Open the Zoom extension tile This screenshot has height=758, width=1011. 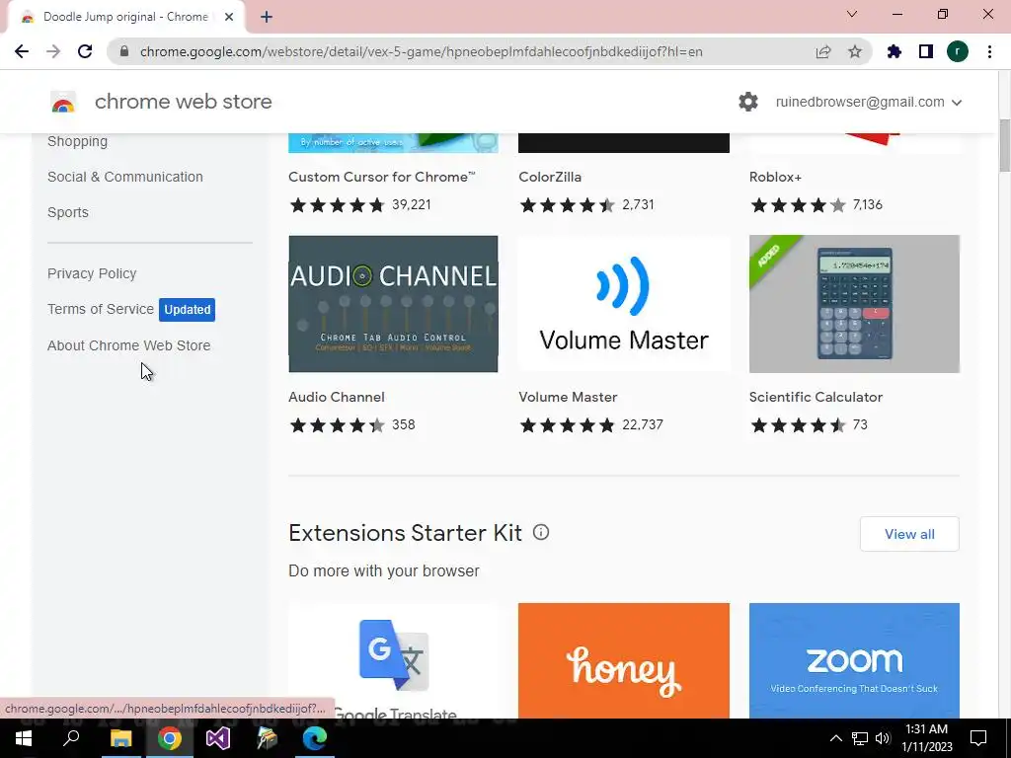click(x=854, y=660)
